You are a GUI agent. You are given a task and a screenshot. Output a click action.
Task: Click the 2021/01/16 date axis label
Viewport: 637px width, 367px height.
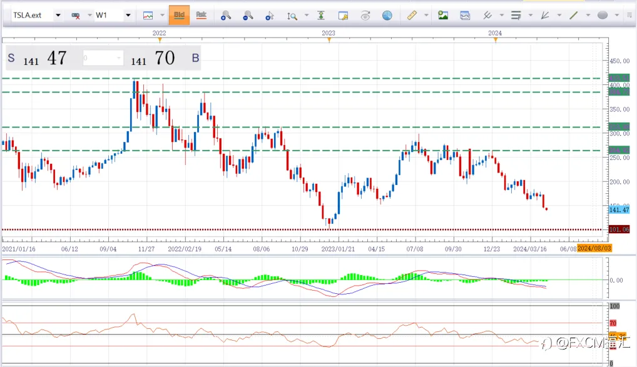19,249
